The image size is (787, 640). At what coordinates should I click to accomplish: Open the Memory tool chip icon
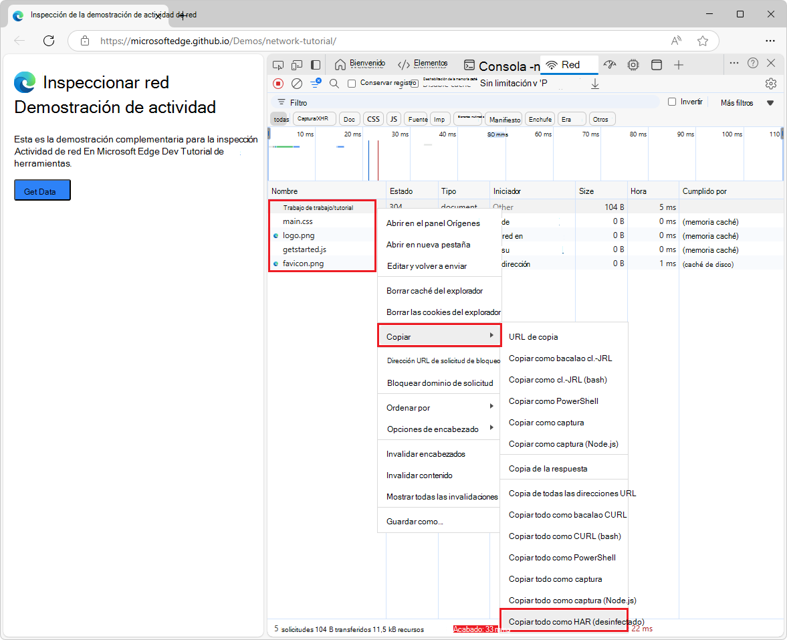click(x=633, y=65)
